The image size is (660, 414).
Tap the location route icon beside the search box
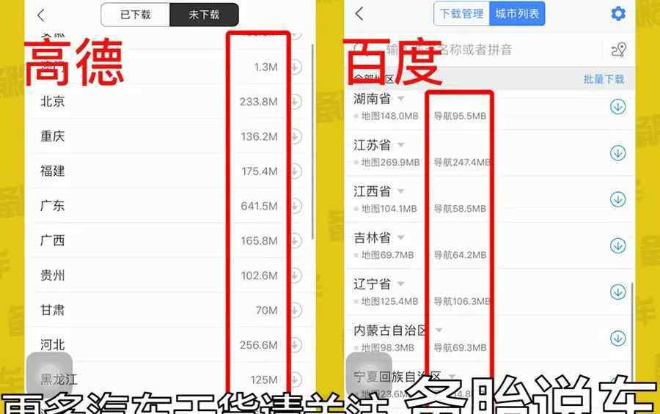[618, 50]
